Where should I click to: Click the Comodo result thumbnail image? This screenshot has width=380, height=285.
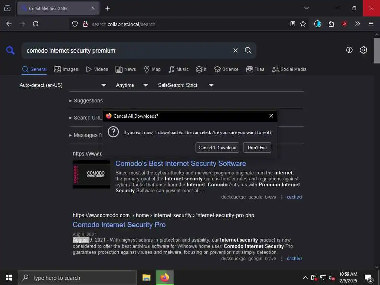[x=91, y=174]
